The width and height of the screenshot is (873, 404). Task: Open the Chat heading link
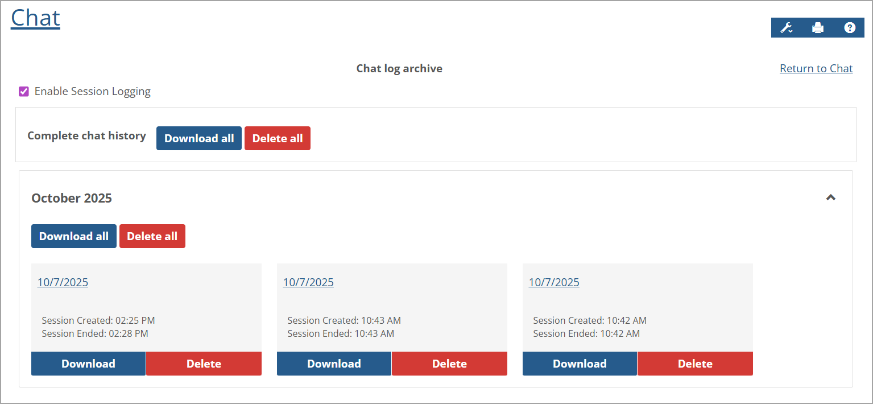[x=35, y=17]
